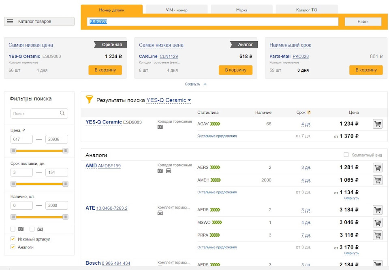
Task: Click the 3 дн. delivery term for AMD AERS
Action: click(306, 168)
